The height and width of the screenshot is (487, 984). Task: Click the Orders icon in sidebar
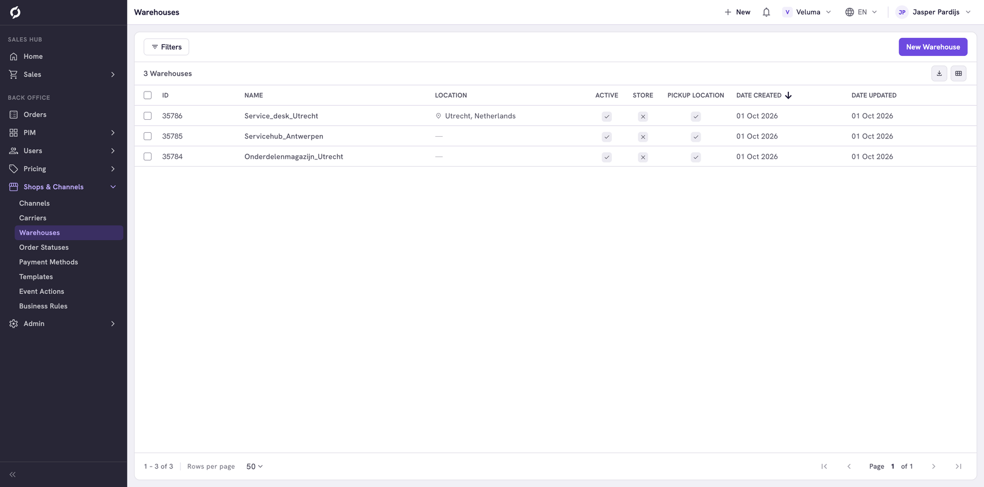click(14, 115)
